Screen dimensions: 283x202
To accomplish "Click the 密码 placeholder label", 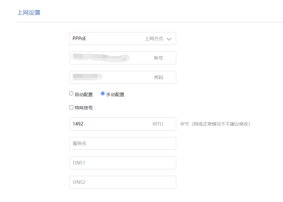I will (x=158, y=77).
